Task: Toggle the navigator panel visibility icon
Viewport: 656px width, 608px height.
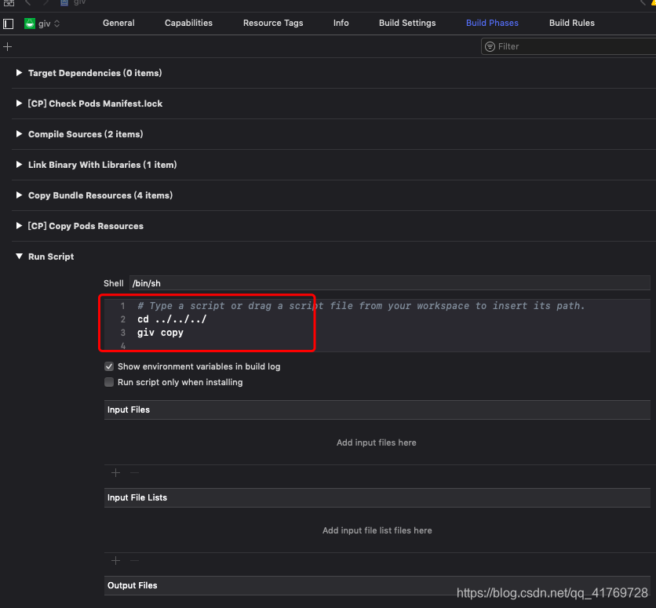Action: point(8,23)
